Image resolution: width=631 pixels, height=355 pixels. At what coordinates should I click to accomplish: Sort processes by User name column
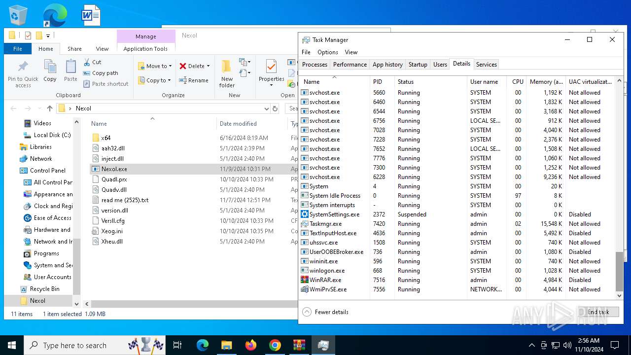pos(486,82)
